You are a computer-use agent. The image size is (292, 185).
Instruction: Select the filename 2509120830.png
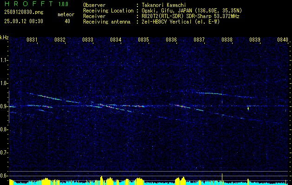[24, 12]
